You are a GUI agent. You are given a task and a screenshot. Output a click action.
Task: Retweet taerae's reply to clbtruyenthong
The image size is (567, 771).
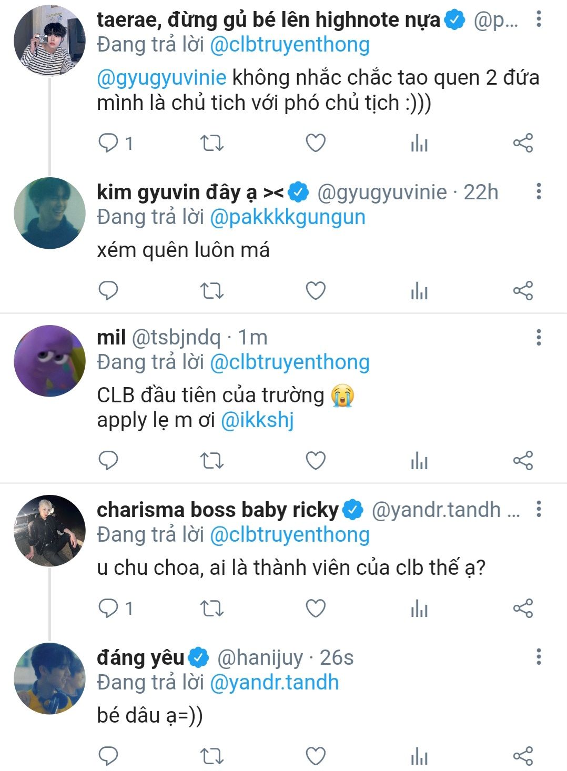pos(212,143)
